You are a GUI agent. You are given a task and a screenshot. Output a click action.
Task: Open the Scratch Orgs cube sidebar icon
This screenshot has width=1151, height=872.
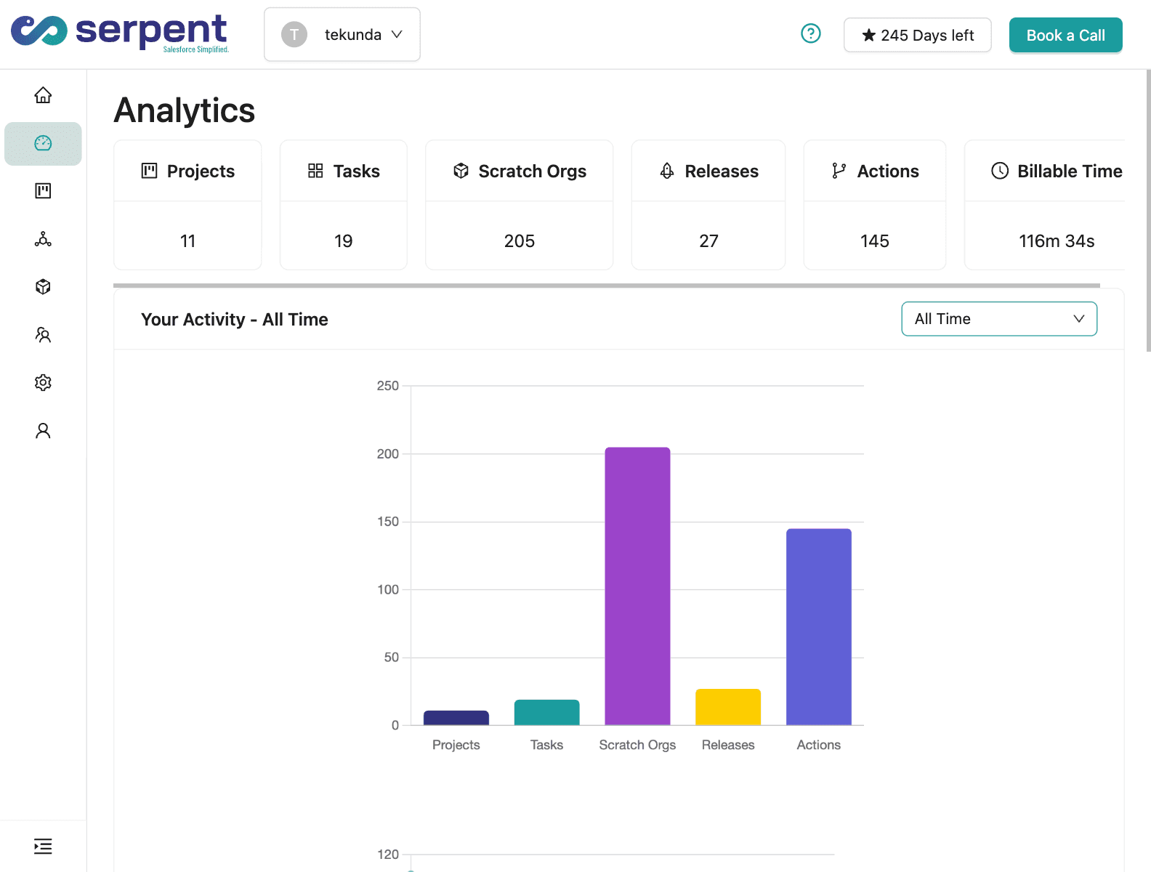tap(43, 287)
